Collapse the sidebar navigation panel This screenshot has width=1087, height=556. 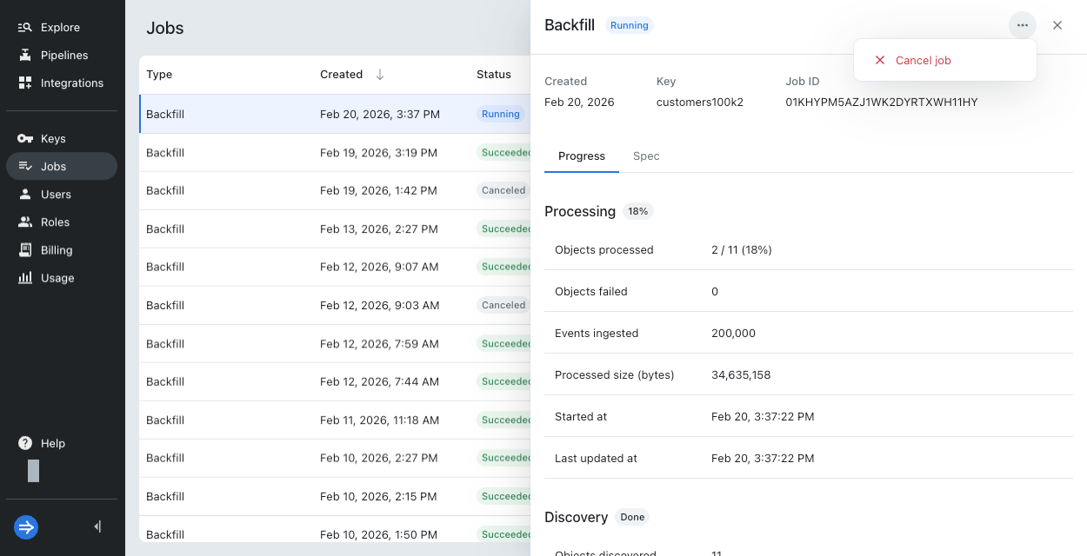tap(97, 526)
